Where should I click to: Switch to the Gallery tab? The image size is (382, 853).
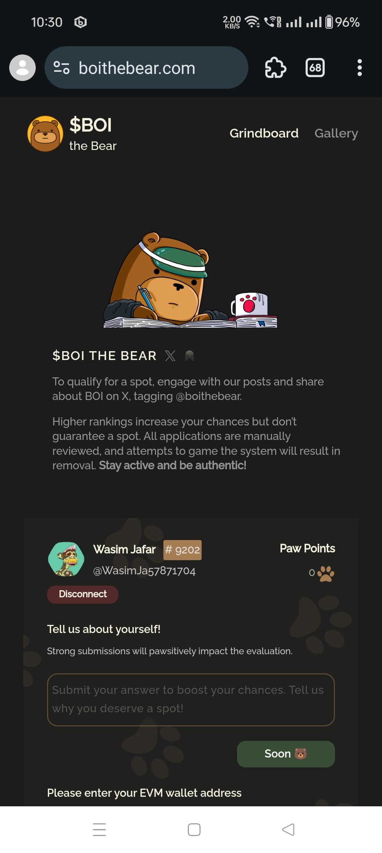336,133
